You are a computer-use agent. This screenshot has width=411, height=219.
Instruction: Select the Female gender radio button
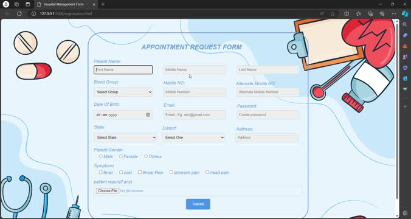[120, 156]
